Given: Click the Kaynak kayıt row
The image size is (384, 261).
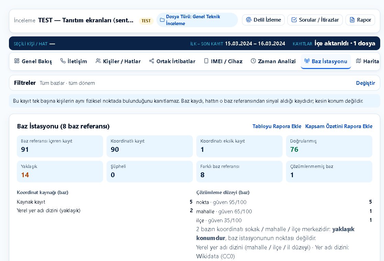Looking at the screenshot, I should point(105,202).
